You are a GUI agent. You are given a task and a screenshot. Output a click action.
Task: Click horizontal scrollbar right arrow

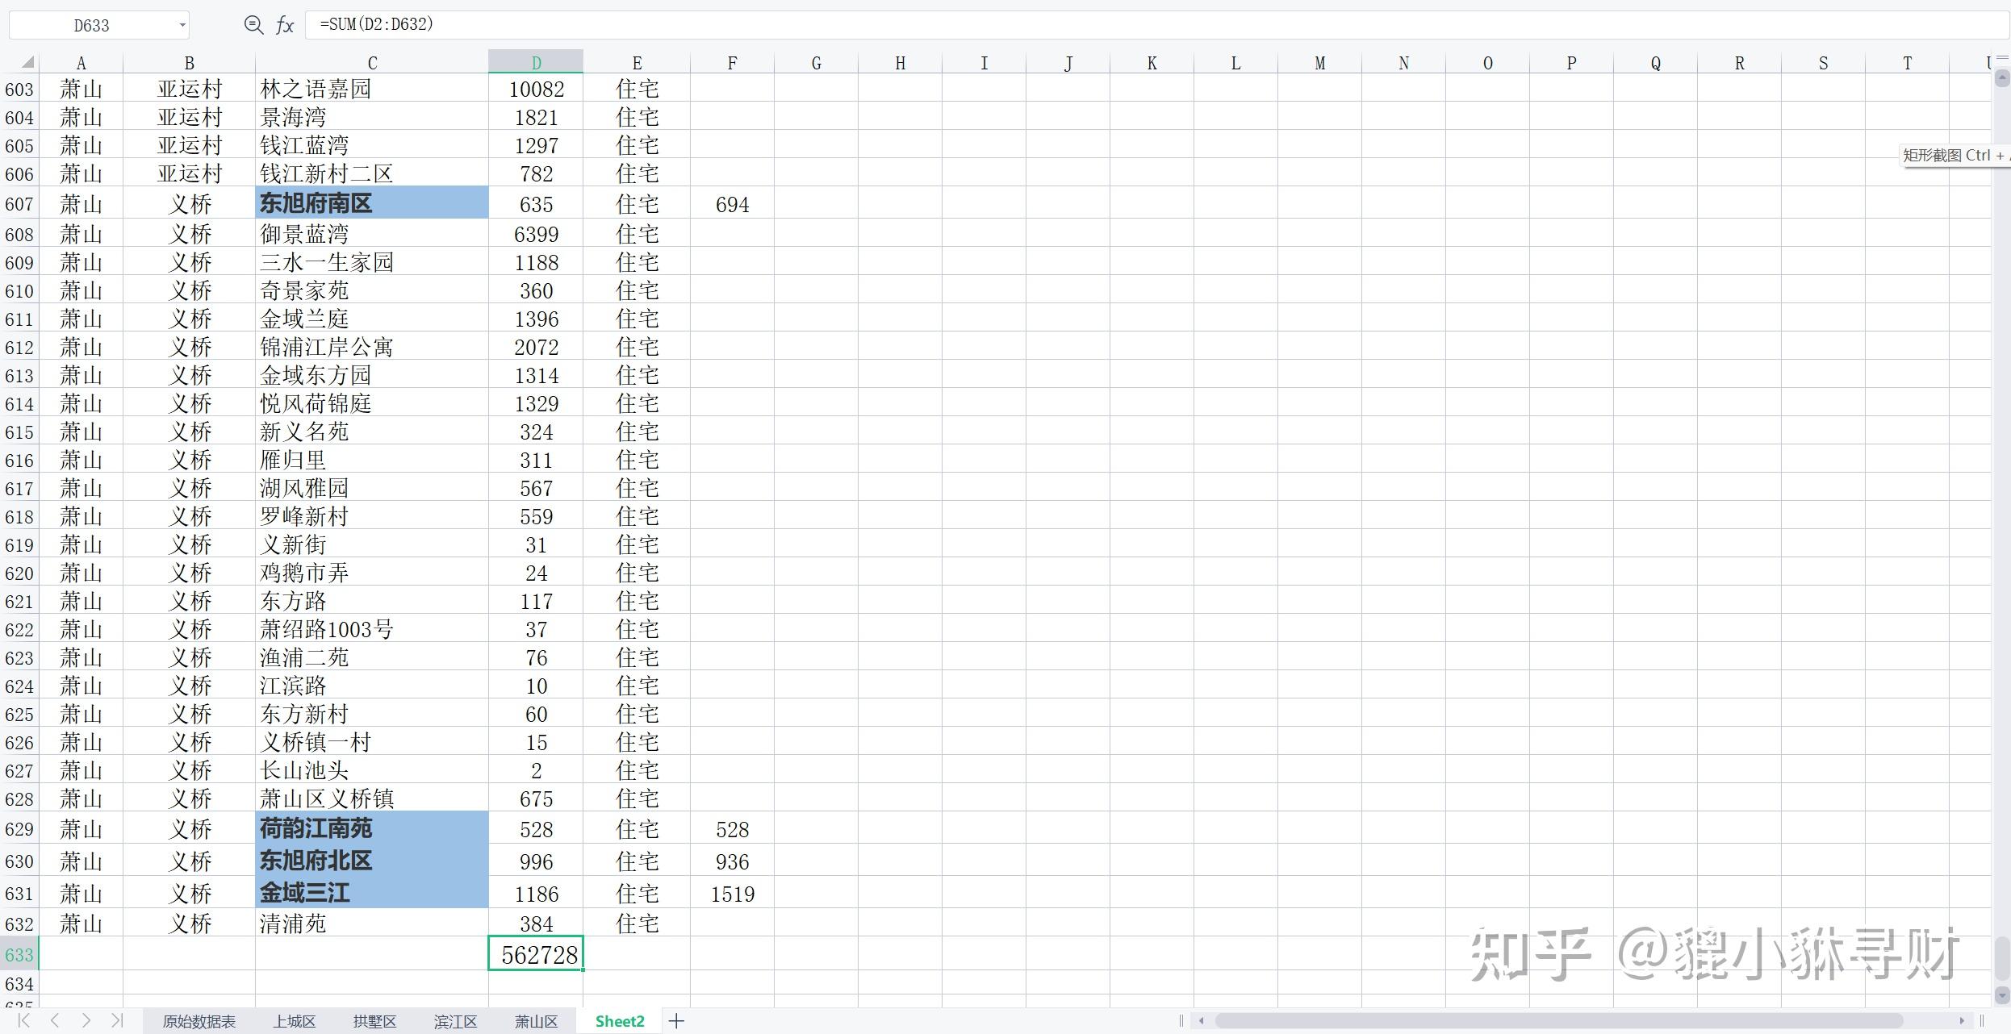(1962, 1021)
